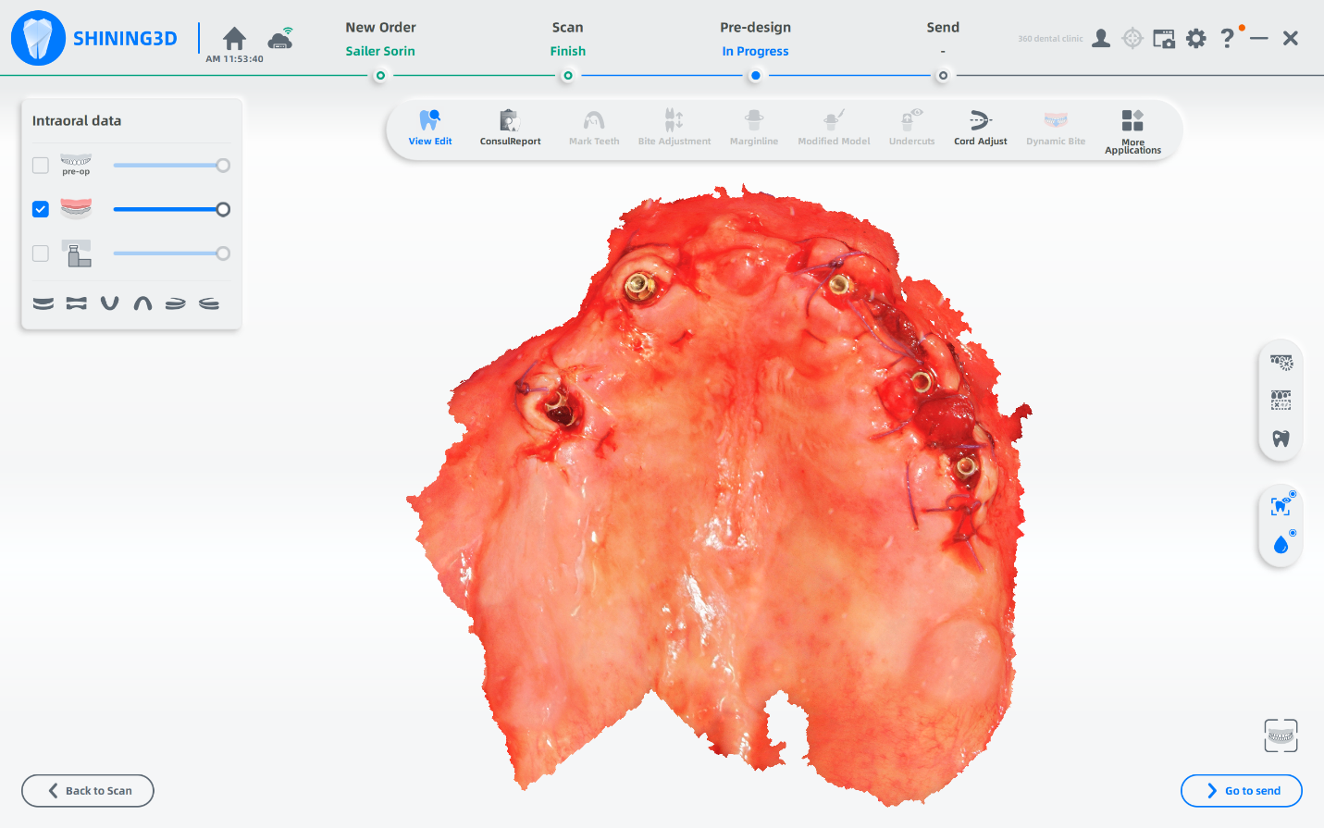Select the Cord Adjust tool

click(980, 128)
